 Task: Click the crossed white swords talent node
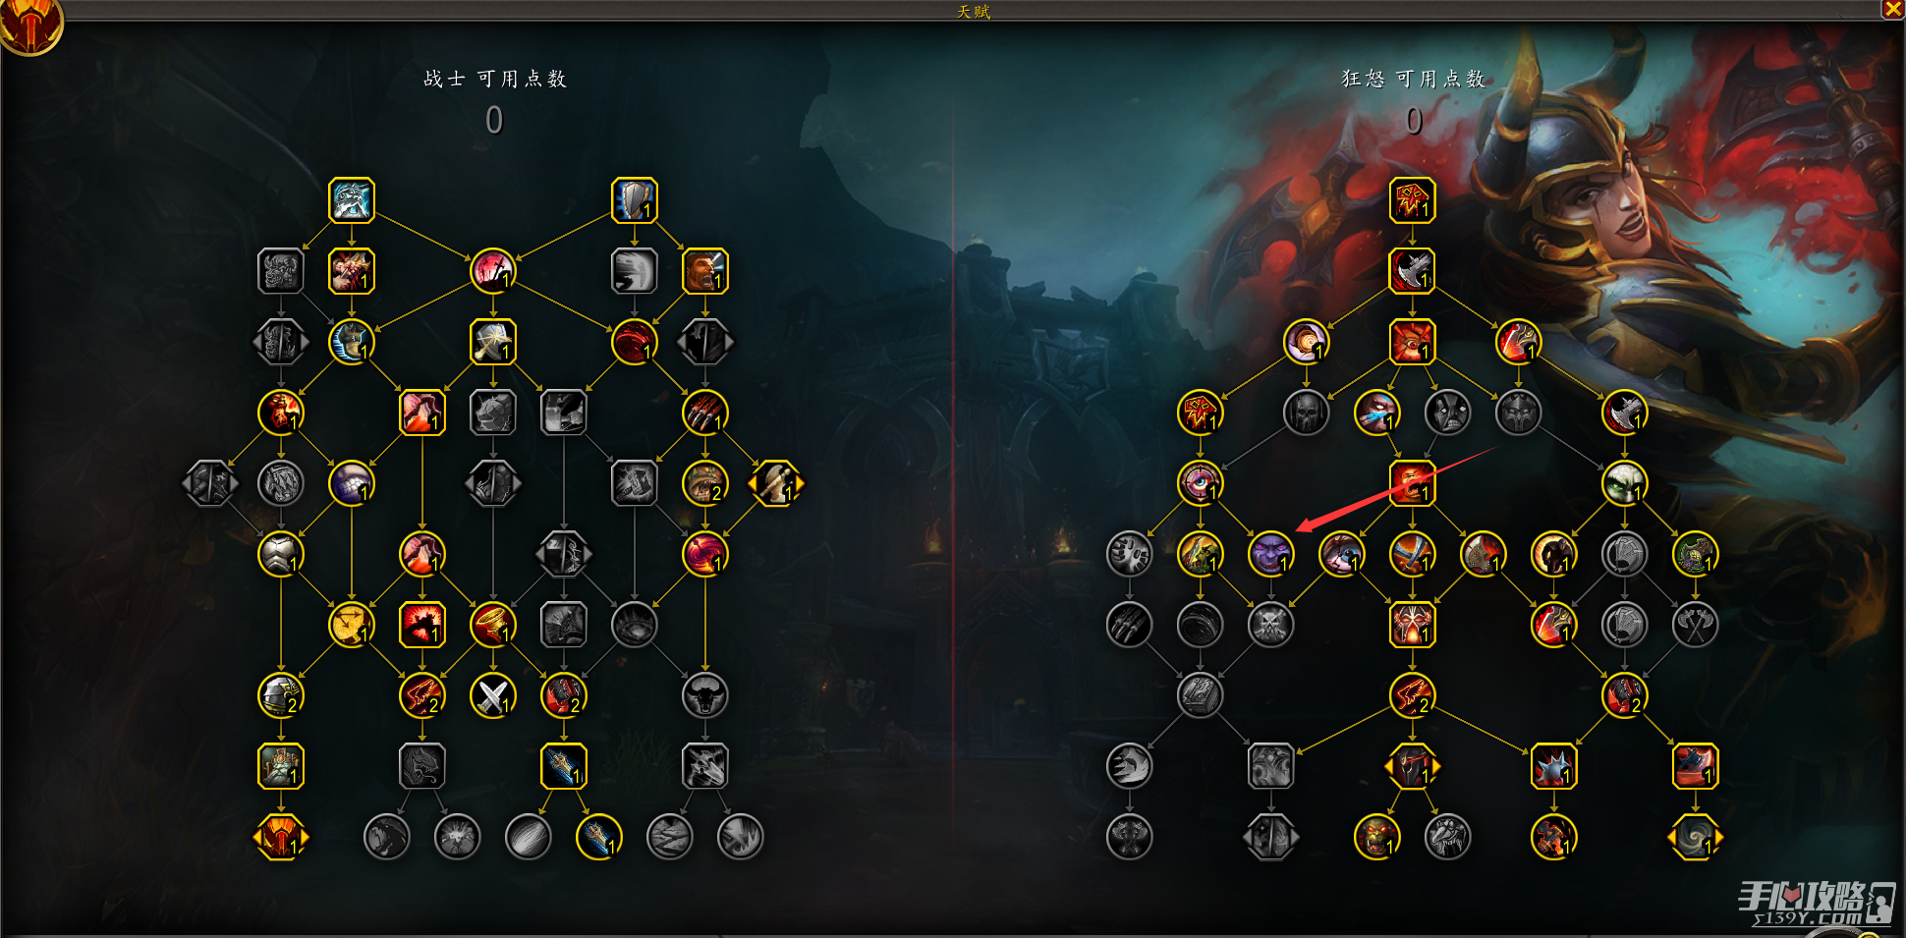(493, 695)
